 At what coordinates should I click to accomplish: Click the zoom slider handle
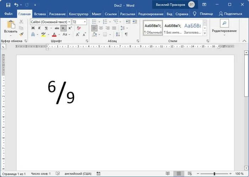tap(214, 174)
